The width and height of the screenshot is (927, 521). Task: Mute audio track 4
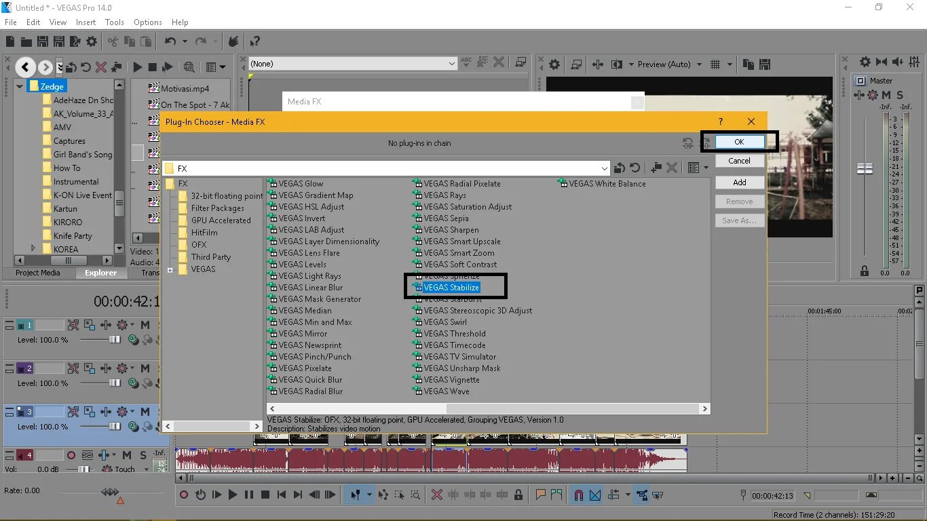127,455
